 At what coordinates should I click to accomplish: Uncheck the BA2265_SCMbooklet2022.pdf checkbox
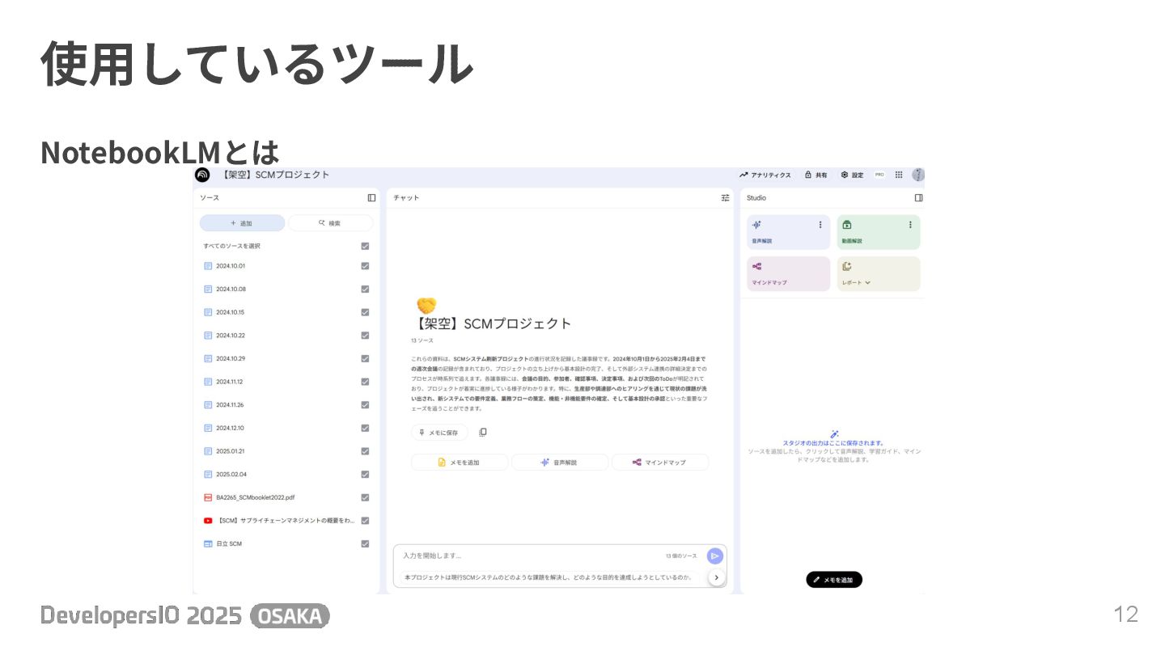click(365, 497)
